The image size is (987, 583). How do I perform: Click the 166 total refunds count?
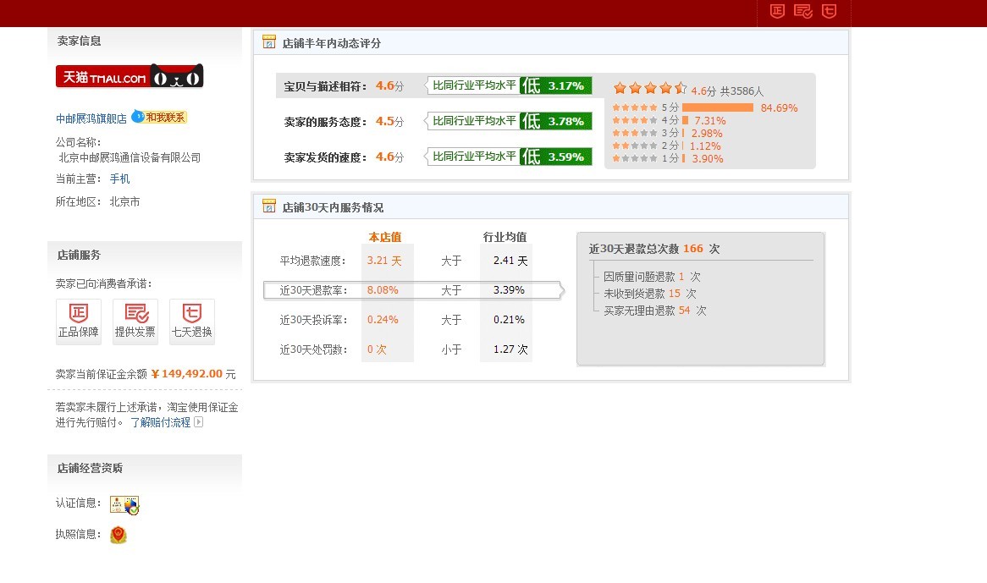click(693, 249)
